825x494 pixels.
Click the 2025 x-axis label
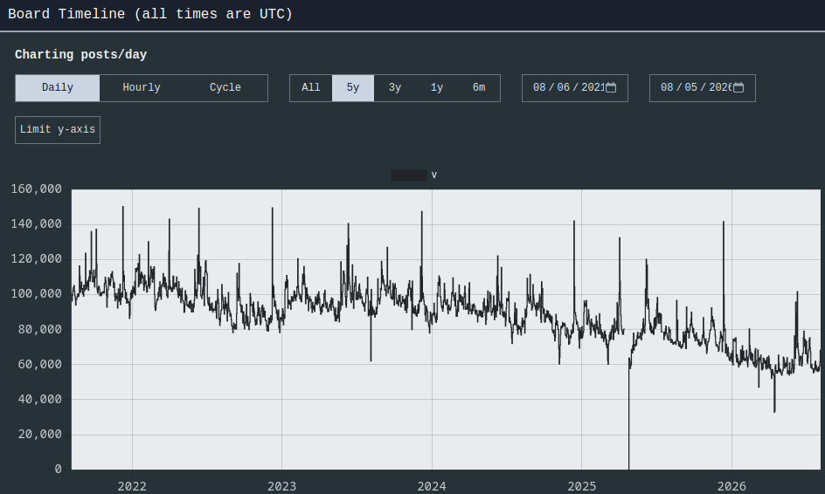coord(582,486)
